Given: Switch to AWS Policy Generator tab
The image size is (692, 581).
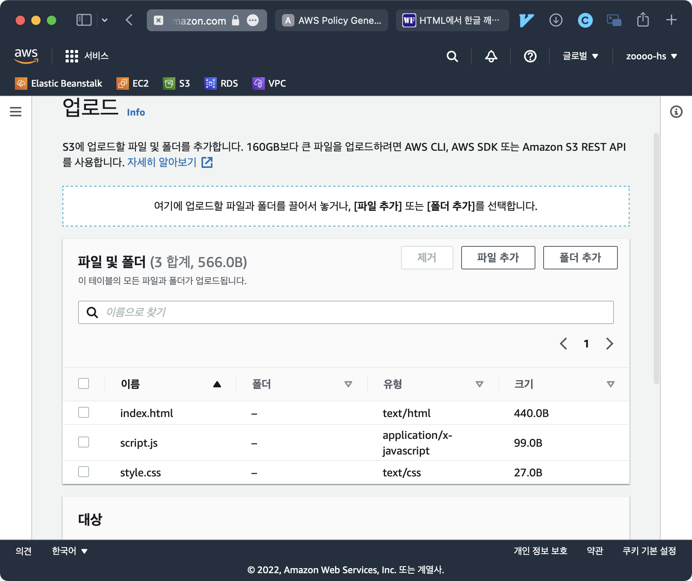Looking at the screenshot, I should click(x=332, y=20).
